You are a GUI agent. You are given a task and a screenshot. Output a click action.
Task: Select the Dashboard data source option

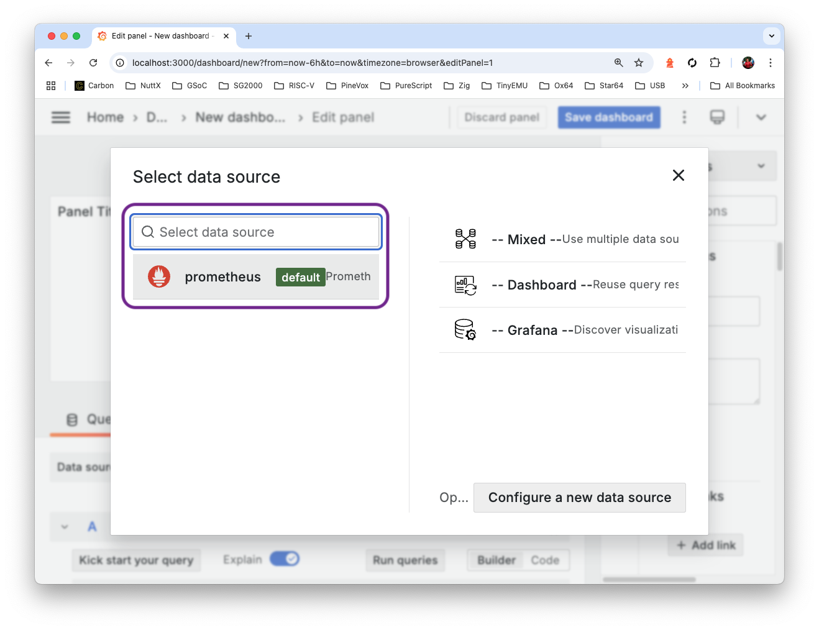point(562,285)
